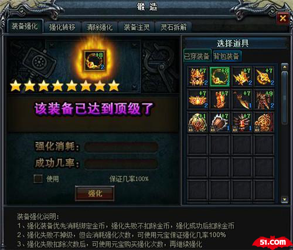
Task: Show 背包装备 backpack equipment list
Action: tap(227, 56)
